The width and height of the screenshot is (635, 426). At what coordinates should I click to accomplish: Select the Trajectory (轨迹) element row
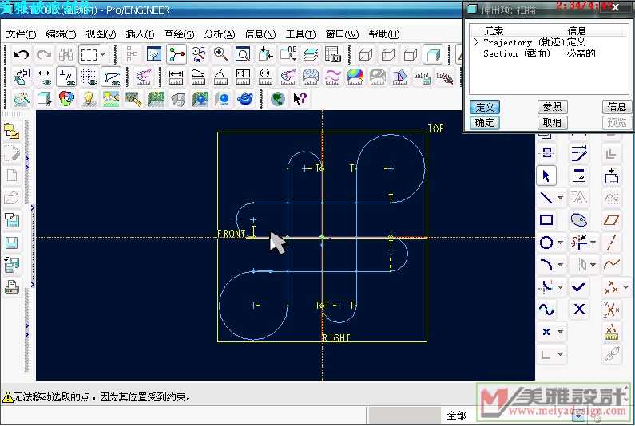coord(534,42)
